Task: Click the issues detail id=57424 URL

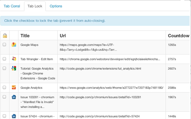Action: 99,116
